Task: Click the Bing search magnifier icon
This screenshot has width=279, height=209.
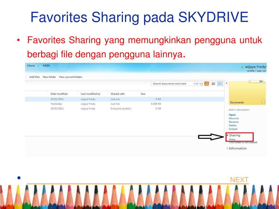Action: (x=207, y=84)
